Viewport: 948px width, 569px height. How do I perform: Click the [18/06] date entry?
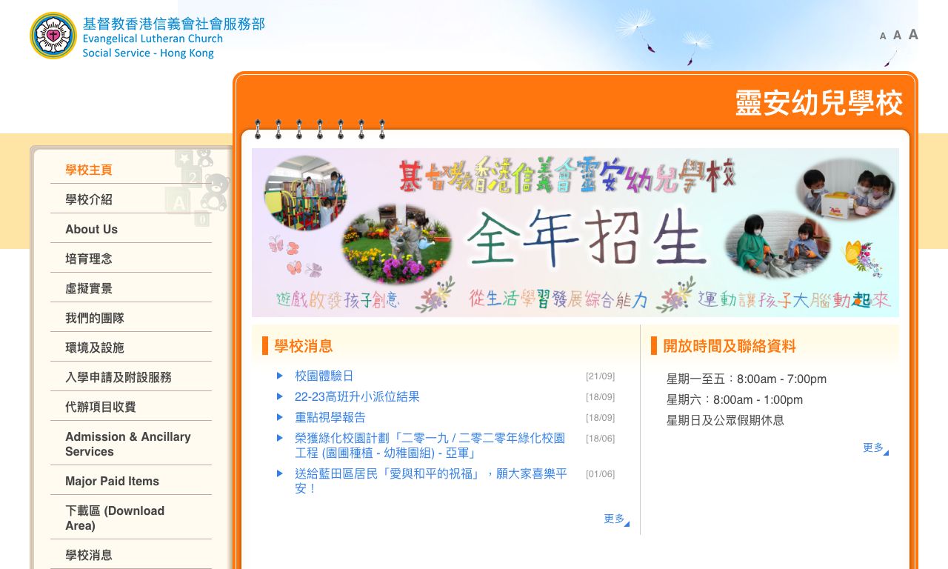pyautogui.click(x=600, y=439)
